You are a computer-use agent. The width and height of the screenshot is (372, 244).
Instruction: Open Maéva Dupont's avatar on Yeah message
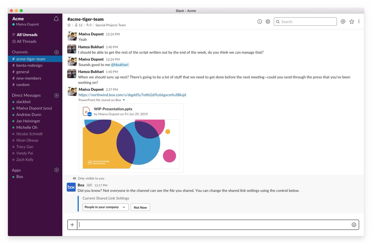(x=72, y=36)
